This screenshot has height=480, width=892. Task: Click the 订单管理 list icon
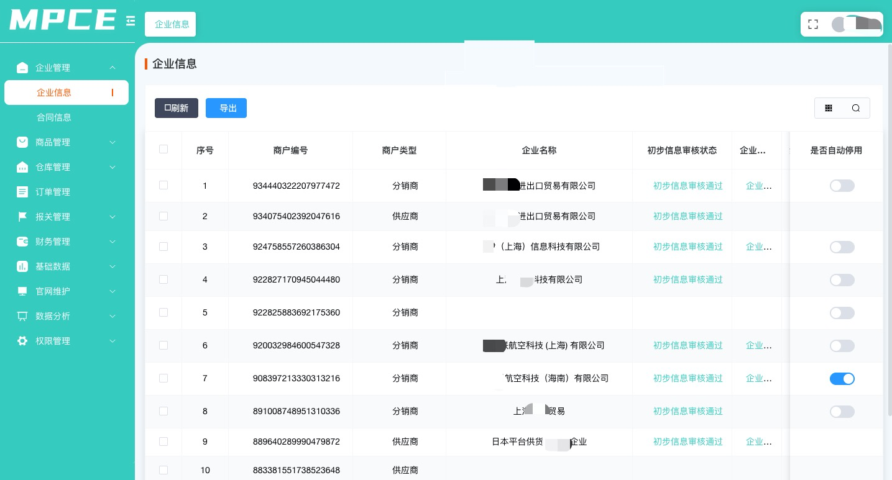point(22,192)
